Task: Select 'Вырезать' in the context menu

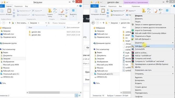Action: (139, 77)
